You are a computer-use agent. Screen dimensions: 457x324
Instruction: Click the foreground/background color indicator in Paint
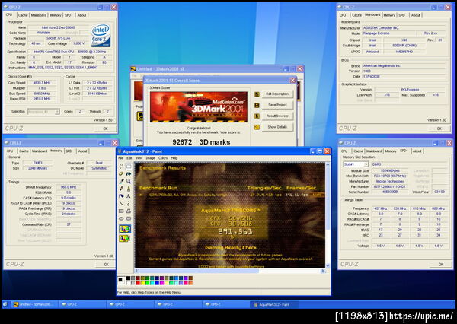click(121, 281)
